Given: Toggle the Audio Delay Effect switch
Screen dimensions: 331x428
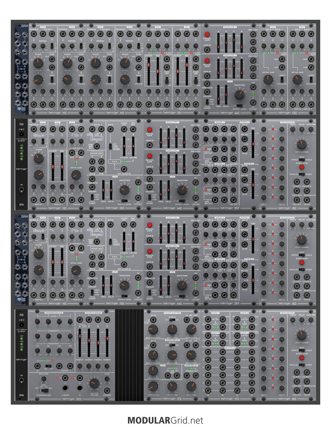Looking at the screenshot, I should pyautogui.click(x=172, y=345).
